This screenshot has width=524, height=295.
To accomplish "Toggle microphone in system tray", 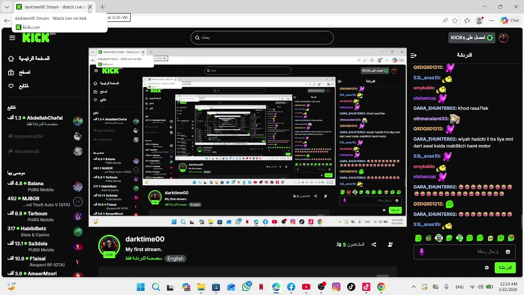I will (x=447, y=287).
